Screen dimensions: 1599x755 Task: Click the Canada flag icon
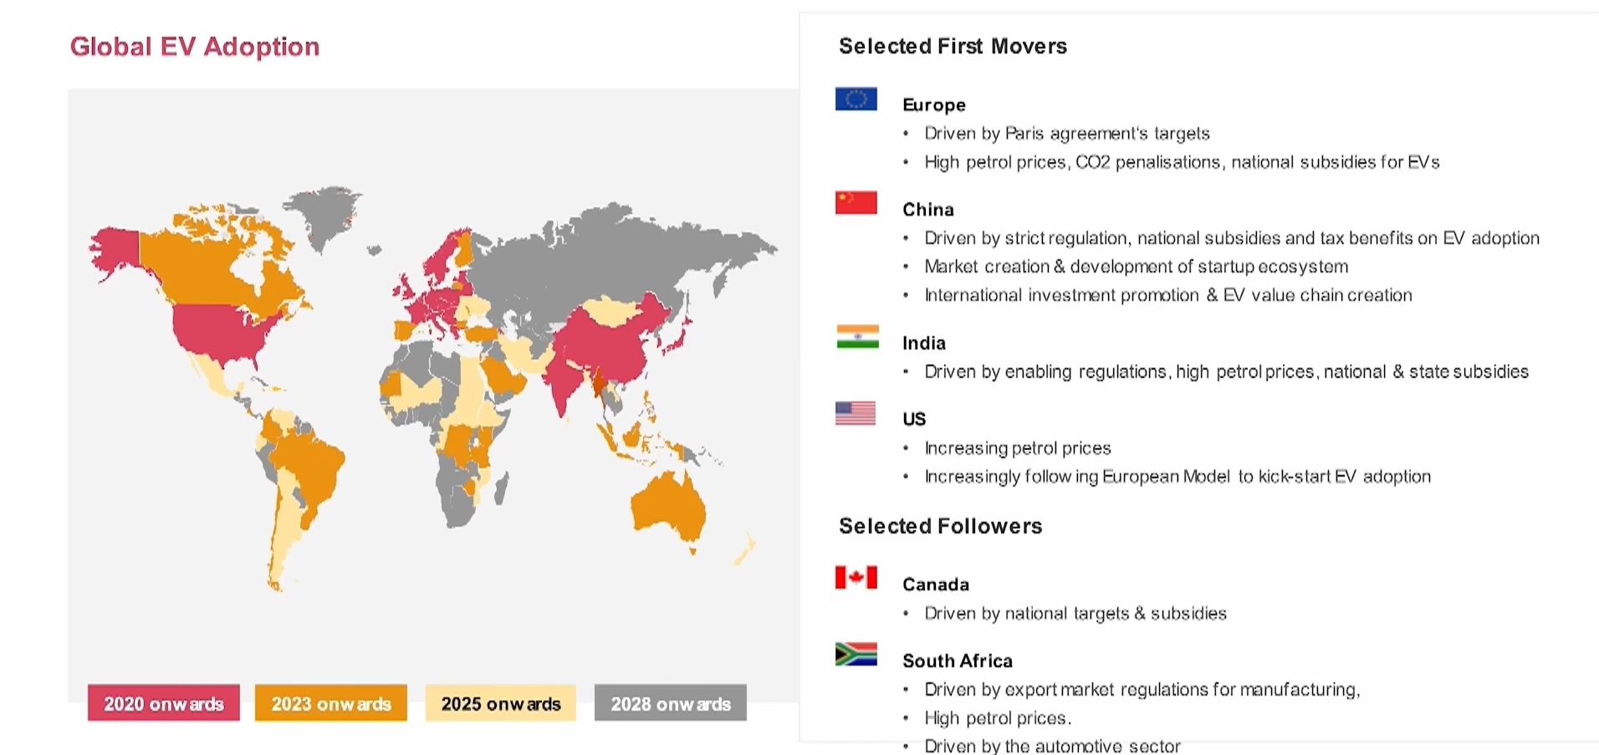[x=856, y=578]
